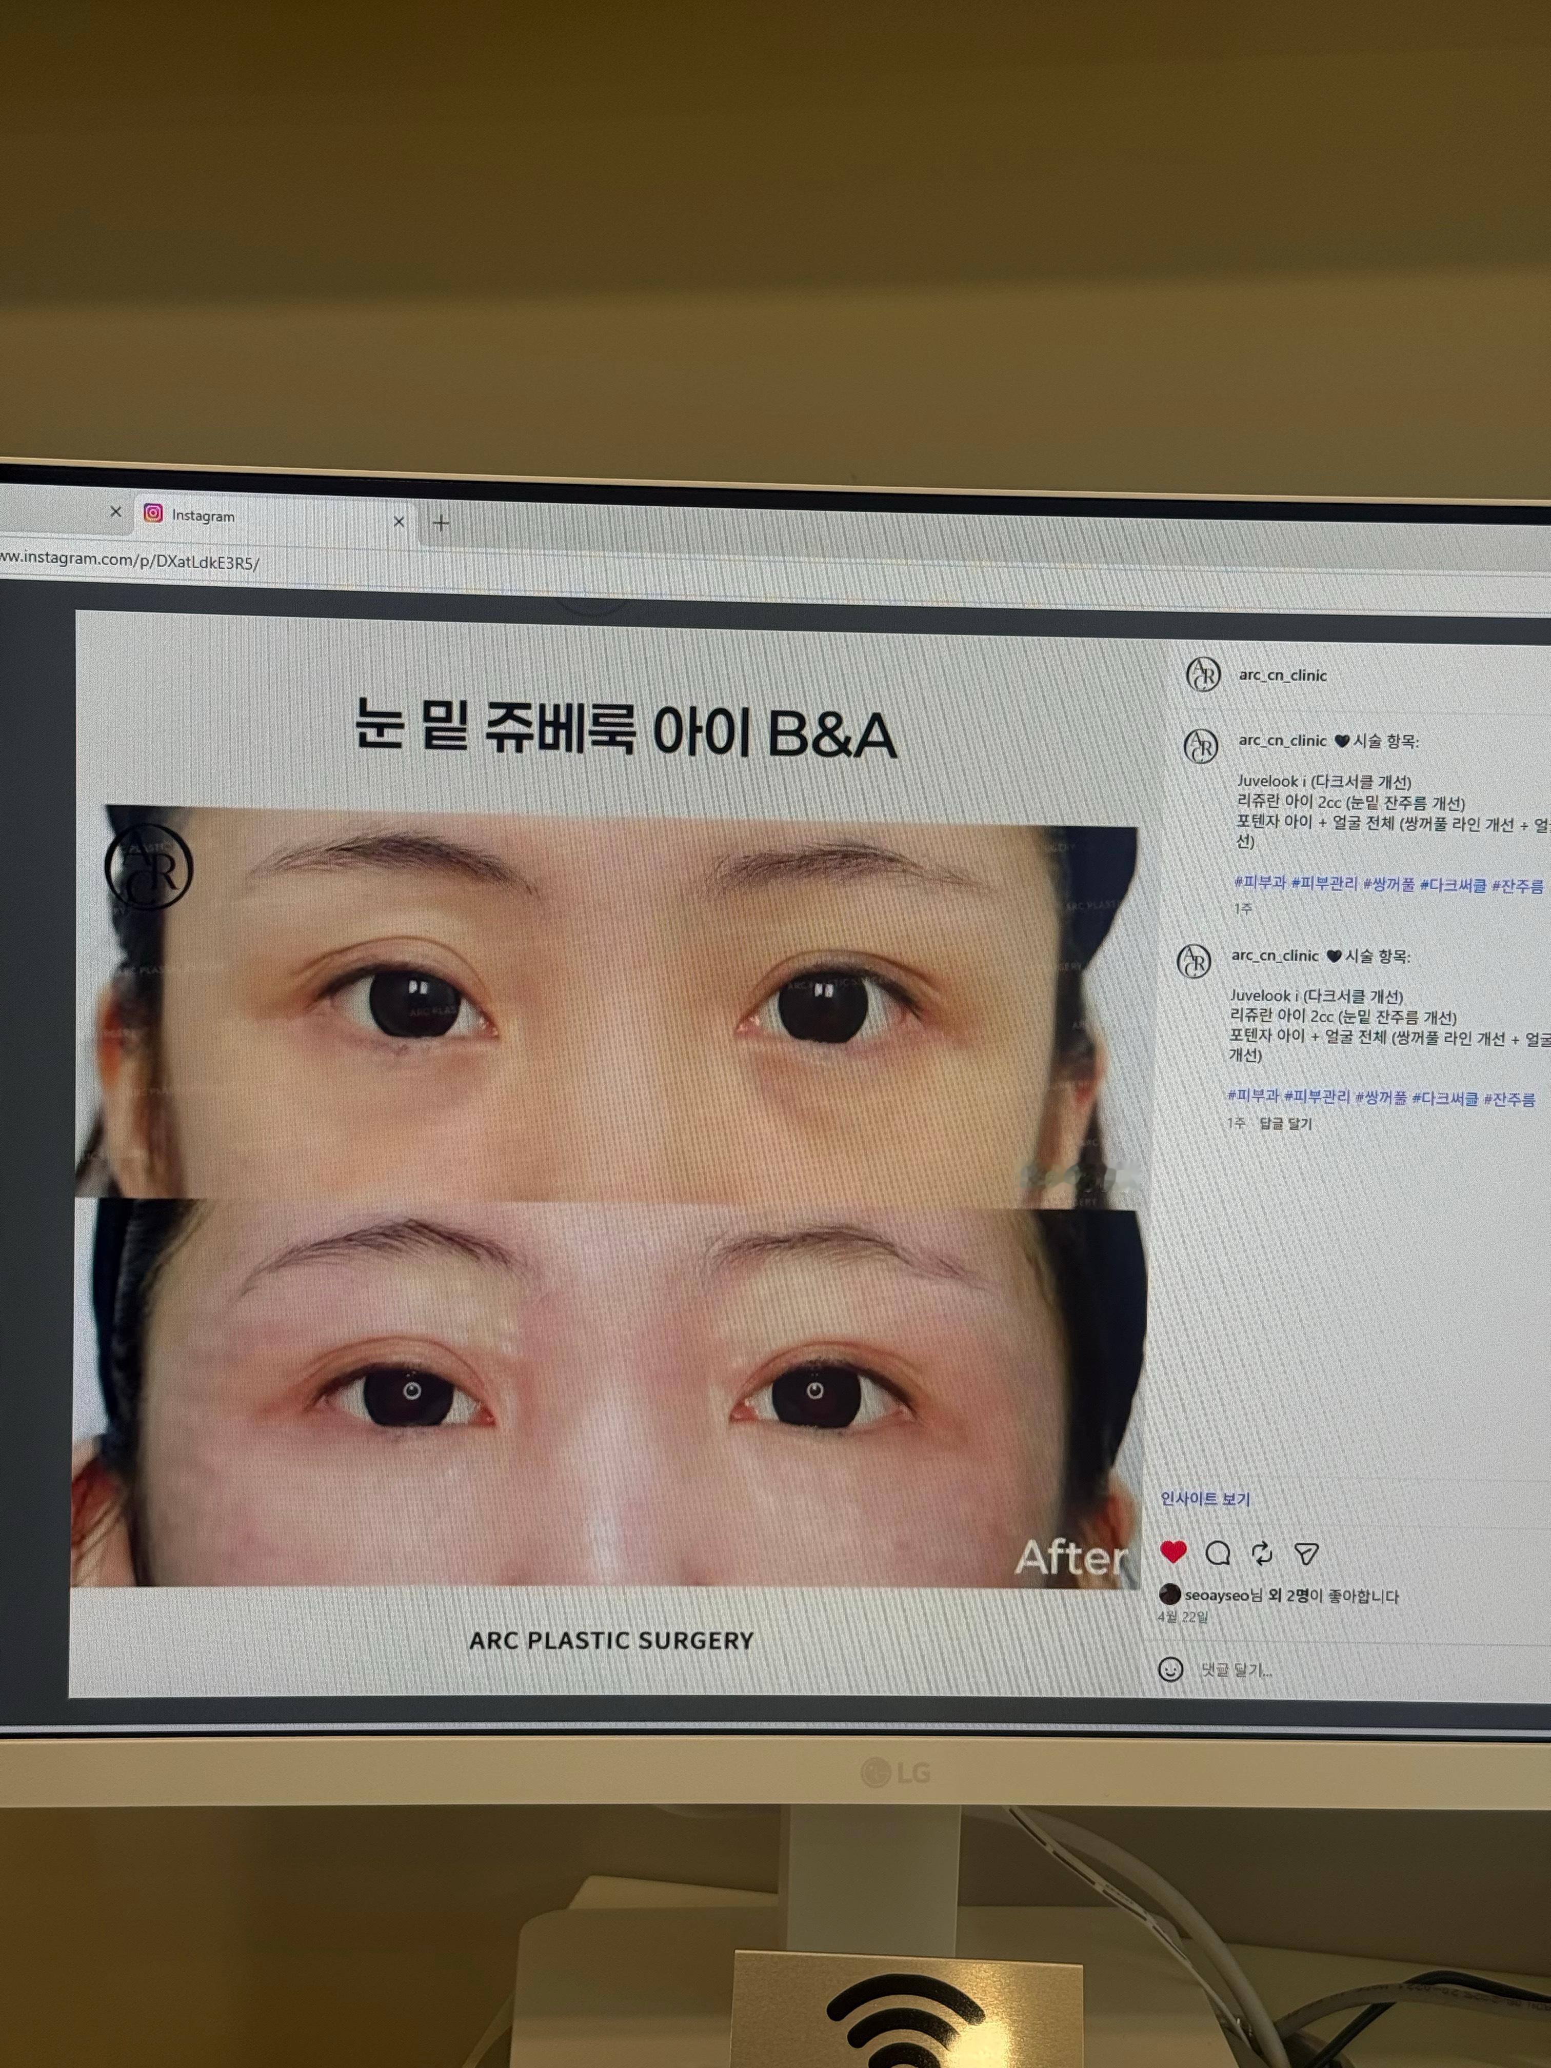Open a new browser tab with plus

441,523
